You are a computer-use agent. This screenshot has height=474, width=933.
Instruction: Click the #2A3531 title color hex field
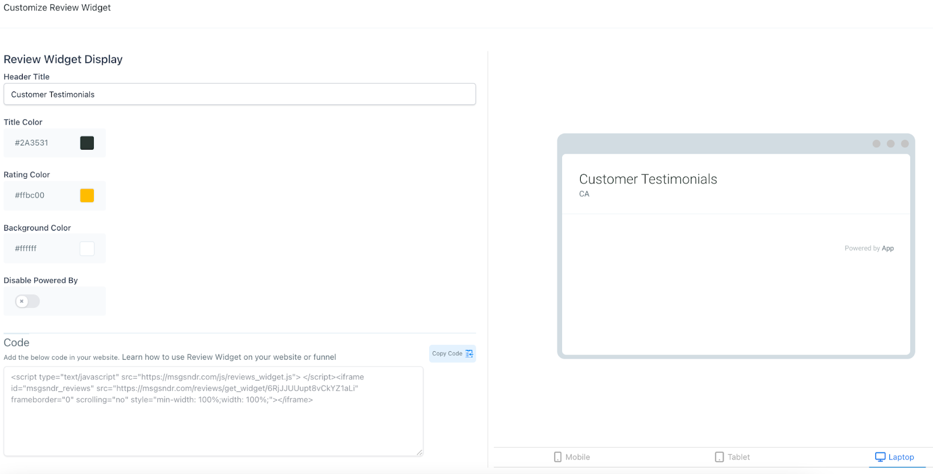coord(41,143)
